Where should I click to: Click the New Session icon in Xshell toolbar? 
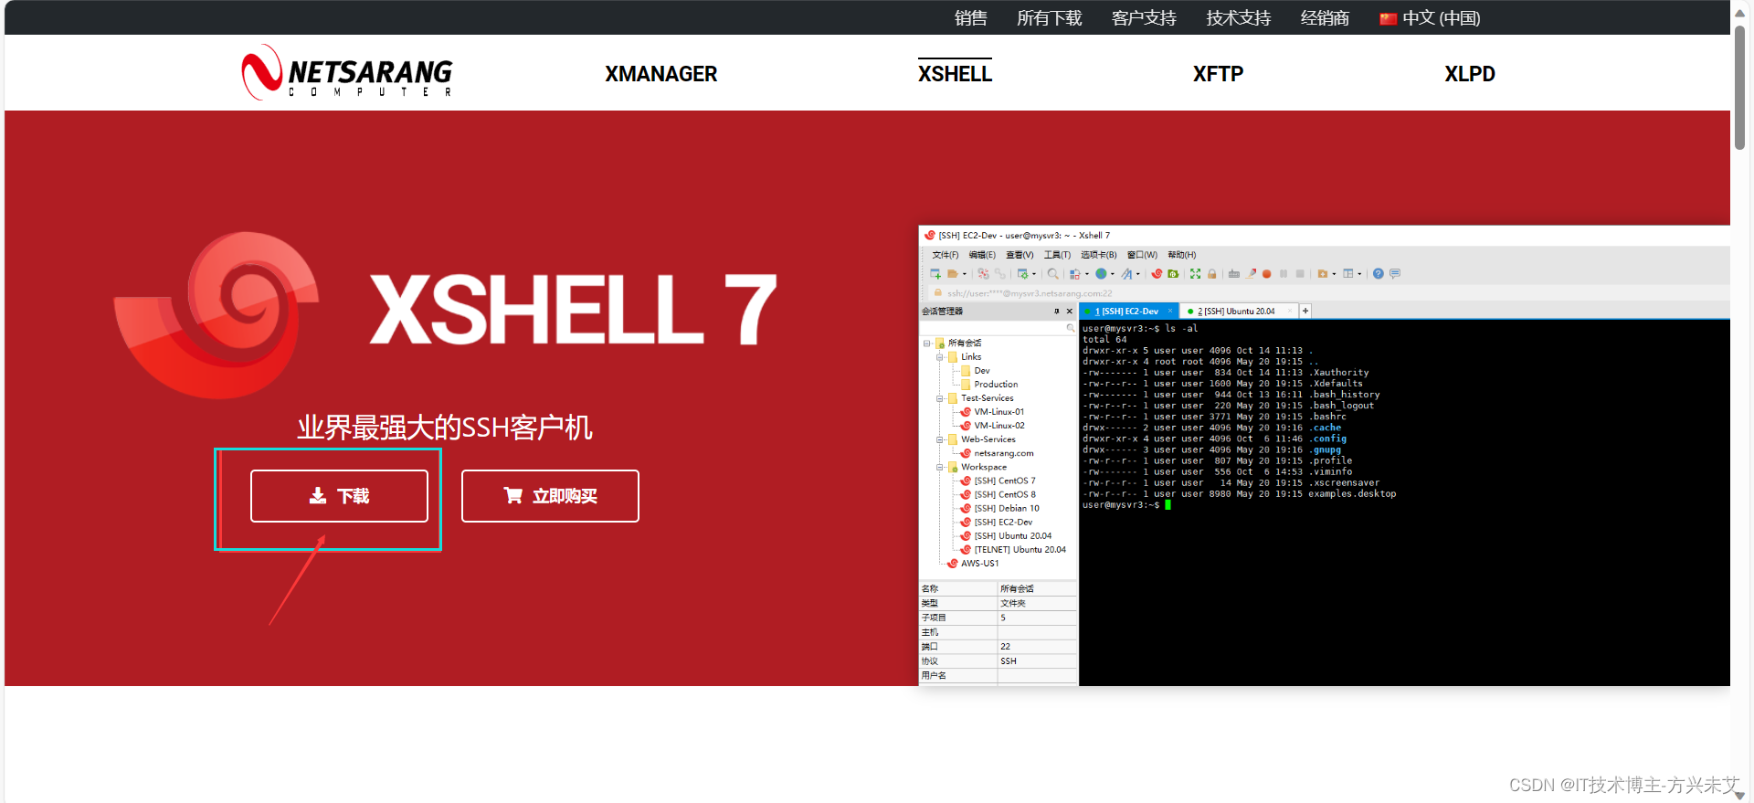pos(935,273)
